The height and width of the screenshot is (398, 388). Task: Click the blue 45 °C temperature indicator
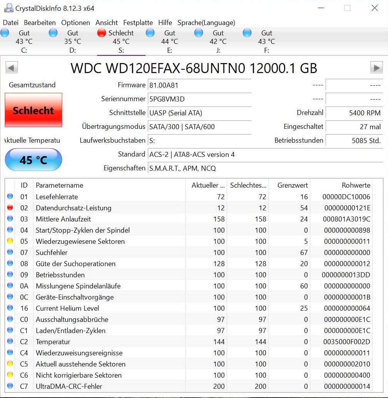(x=33, y=160)
